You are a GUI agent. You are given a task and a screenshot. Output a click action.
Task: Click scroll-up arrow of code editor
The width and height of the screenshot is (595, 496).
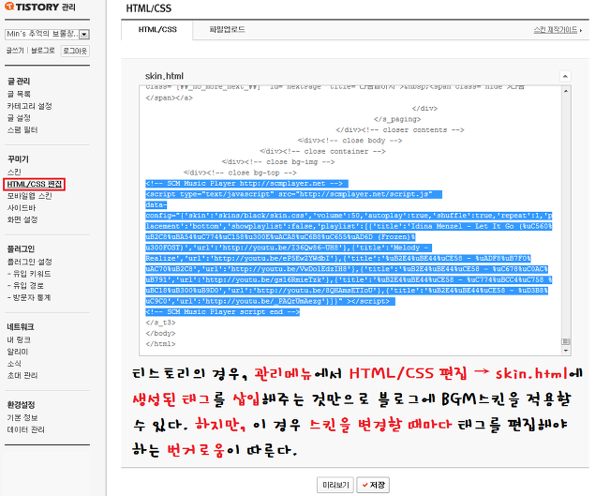(x=566, y=91)
